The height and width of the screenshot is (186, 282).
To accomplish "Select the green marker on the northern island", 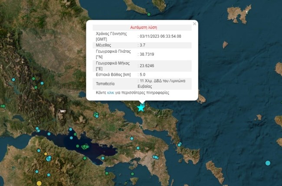I will pos(149,14).
